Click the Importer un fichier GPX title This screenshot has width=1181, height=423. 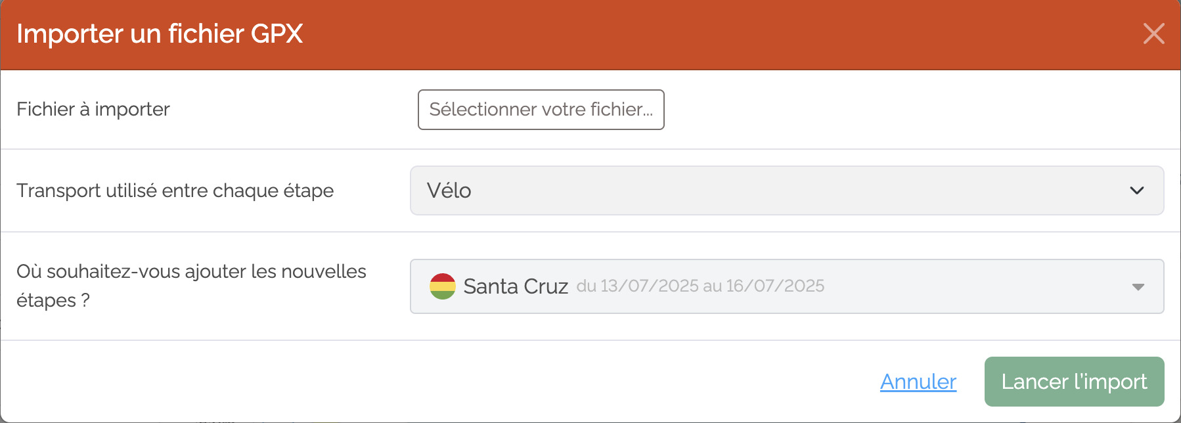[x=160, y=33]
